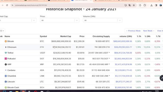Open XRP volume link $2,472,431,874.99
Screen dimensions: 163x92
pyautogui.click(x=124, y=64)
